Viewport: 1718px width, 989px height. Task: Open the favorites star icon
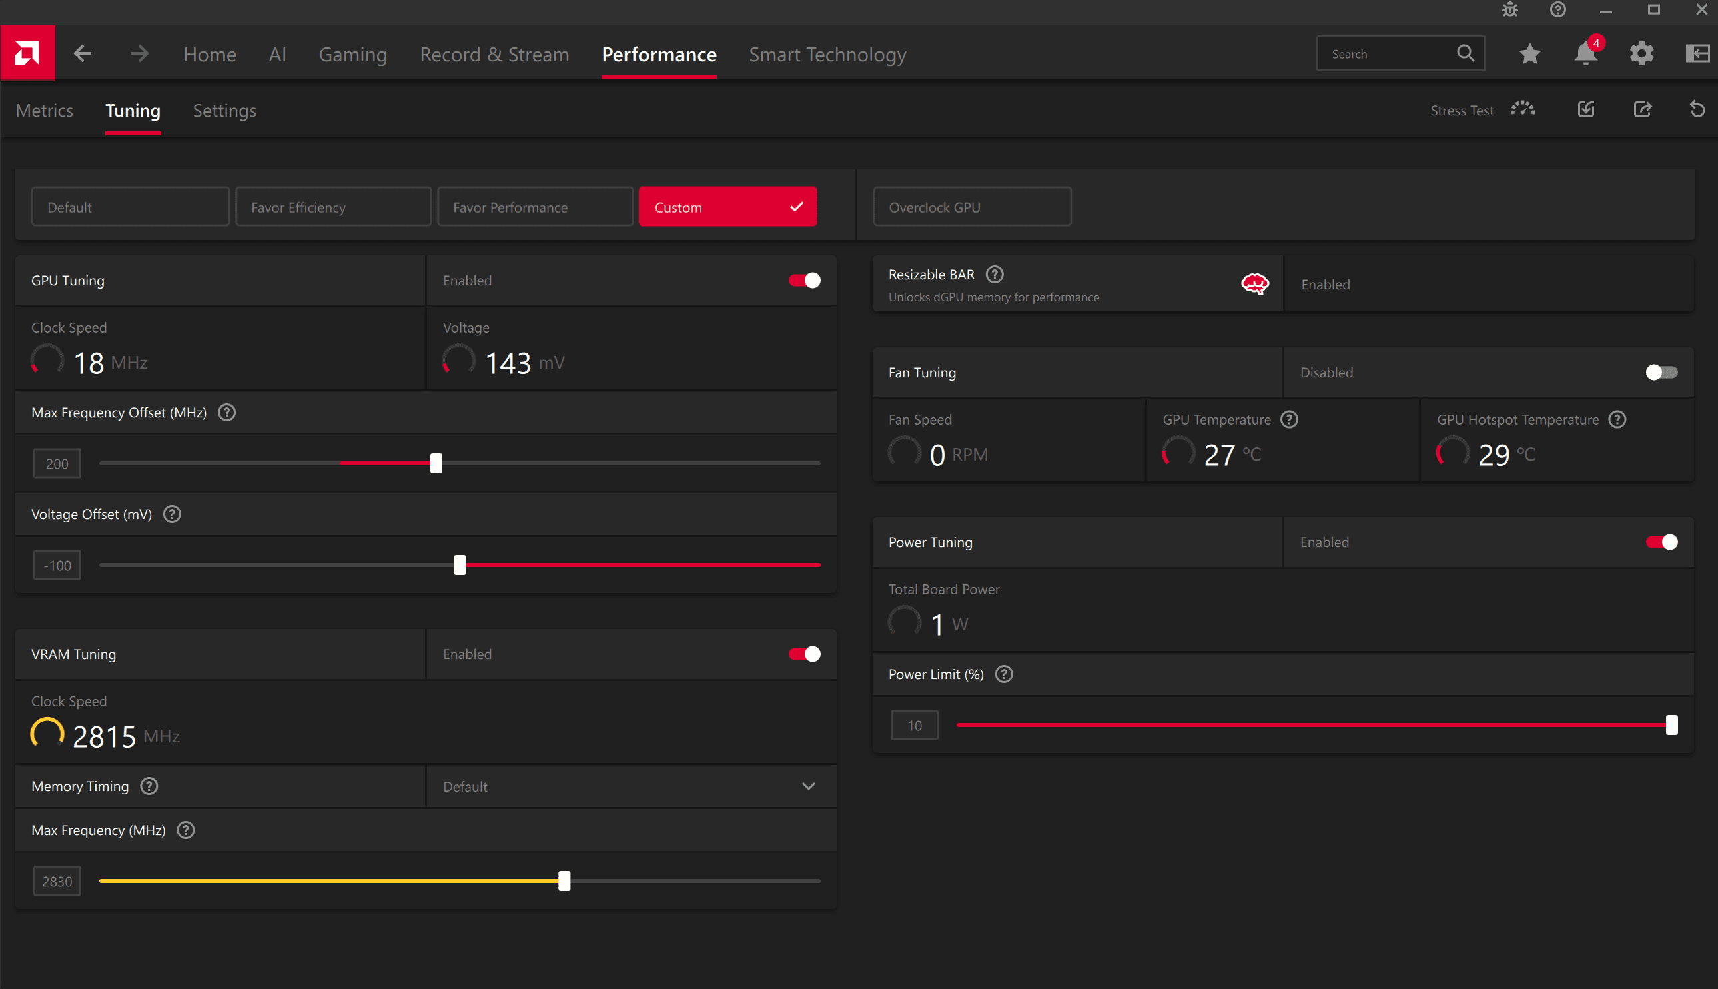click(x=1529, y=54)
